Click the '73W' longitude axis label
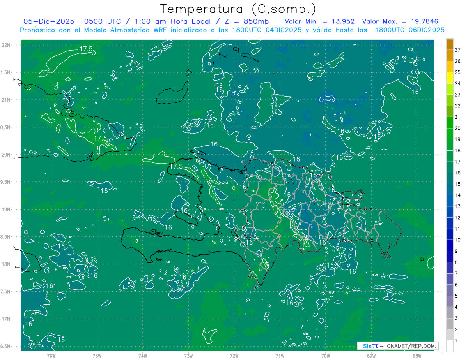The width and height of the screenshot is (468, 361). tap(188, 356)
